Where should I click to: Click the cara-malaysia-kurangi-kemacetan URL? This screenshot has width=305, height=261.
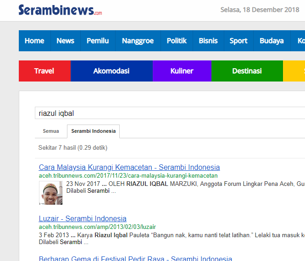[128, 175]
